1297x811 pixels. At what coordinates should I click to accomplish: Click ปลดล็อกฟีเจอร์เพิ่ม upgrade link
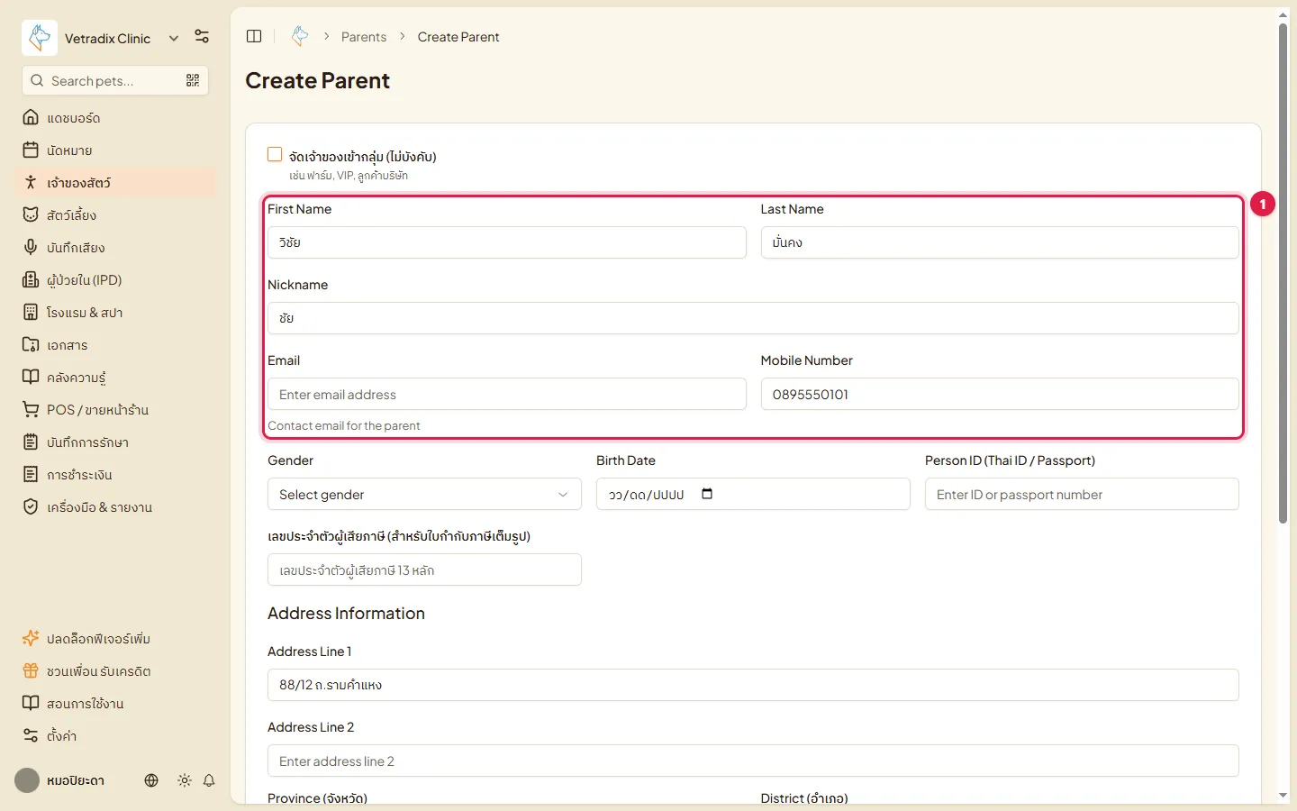(x=115, y=639)
